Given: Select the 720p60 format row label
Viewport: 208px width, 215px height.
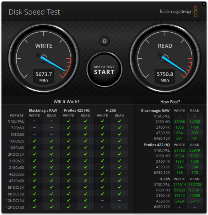Looking at the screenshot, I should [17, 128].
